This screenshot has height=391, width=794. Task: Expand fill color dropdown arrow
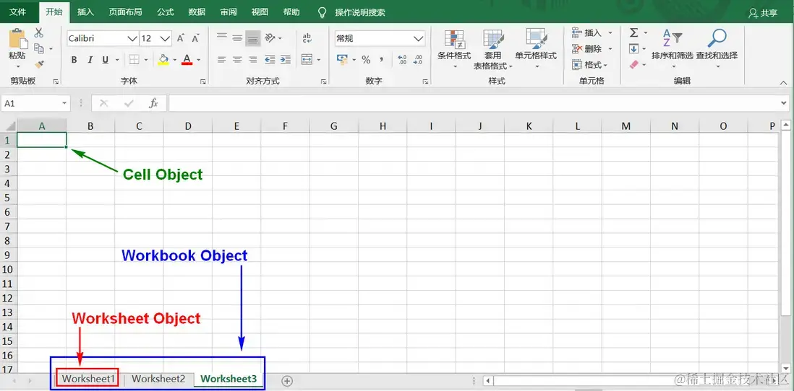(x=175, y=60)
